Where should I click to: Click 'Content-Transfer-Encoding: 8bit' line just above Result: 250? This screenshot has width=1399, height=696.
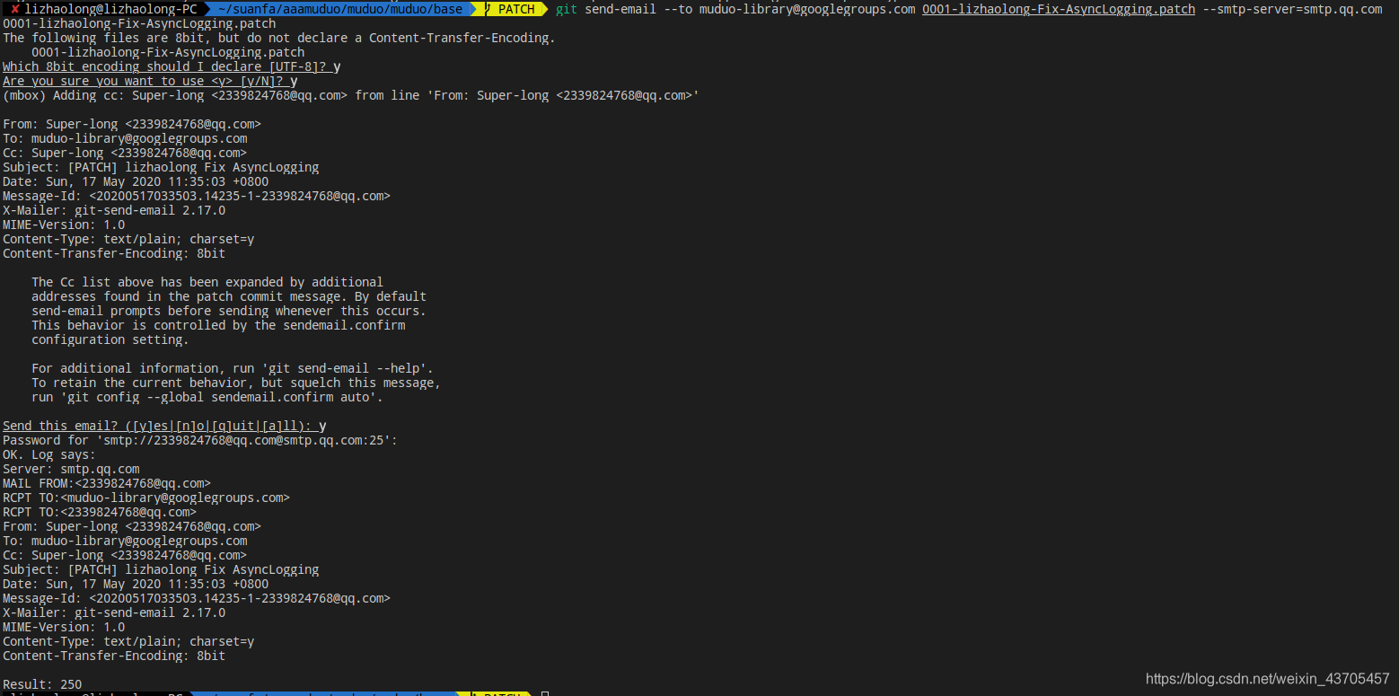point(114,656)
